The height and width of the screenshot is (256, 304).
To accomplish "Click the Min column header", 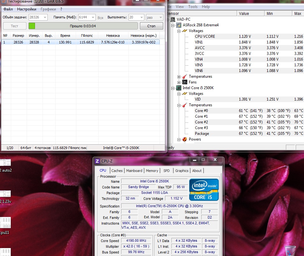I will (278, 14).
